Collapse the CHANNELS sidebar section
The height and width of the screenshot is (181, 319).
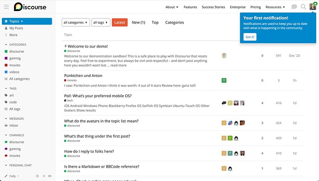click(14, 135)
